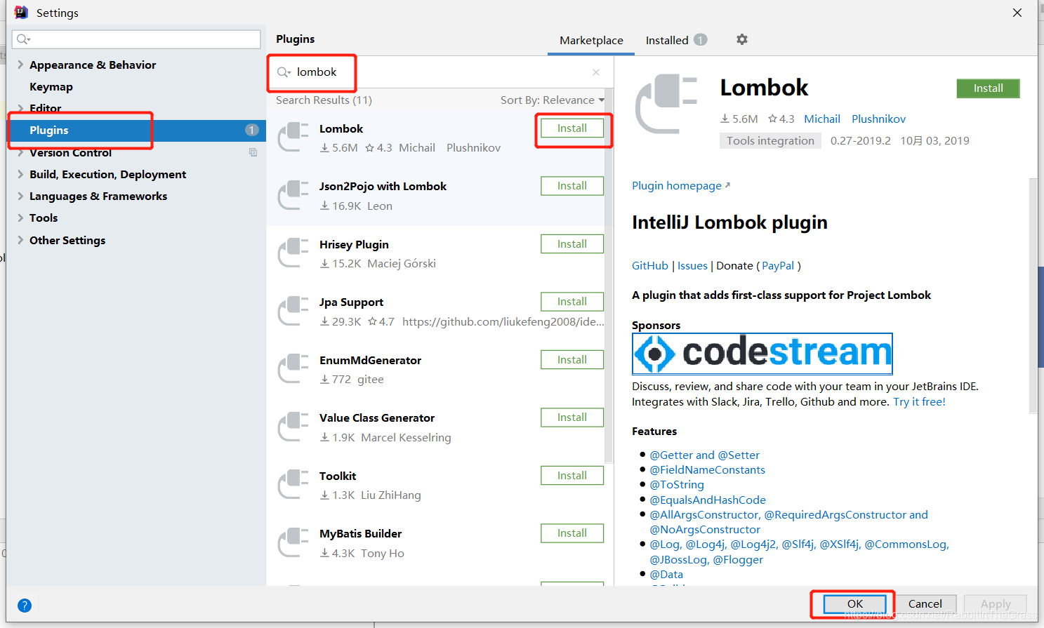This screenshot has width=1044, height=628.
Task: Open @EqualsAndHashCode feature link
Action: click(x=708, y=500)
